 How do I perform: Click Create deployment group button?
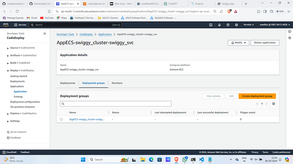click(257, 96)
